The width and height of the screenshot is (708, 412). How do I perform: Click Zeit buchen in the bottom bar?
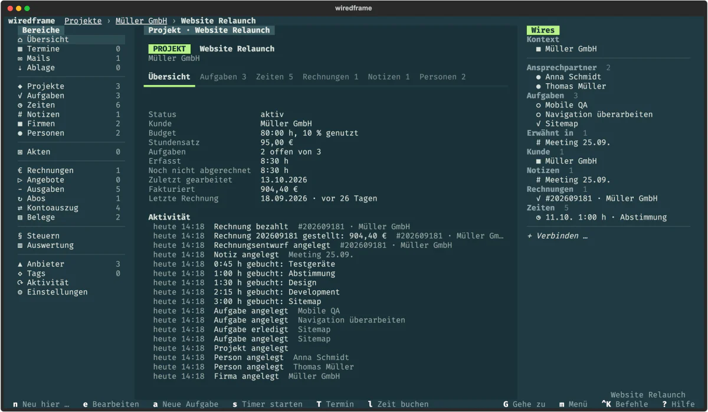point(398,404)
